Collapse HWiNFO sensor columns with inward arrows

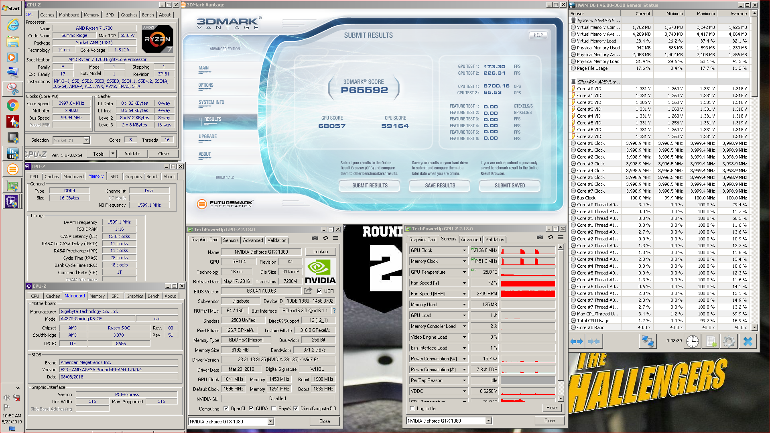[x=593, y=342]
